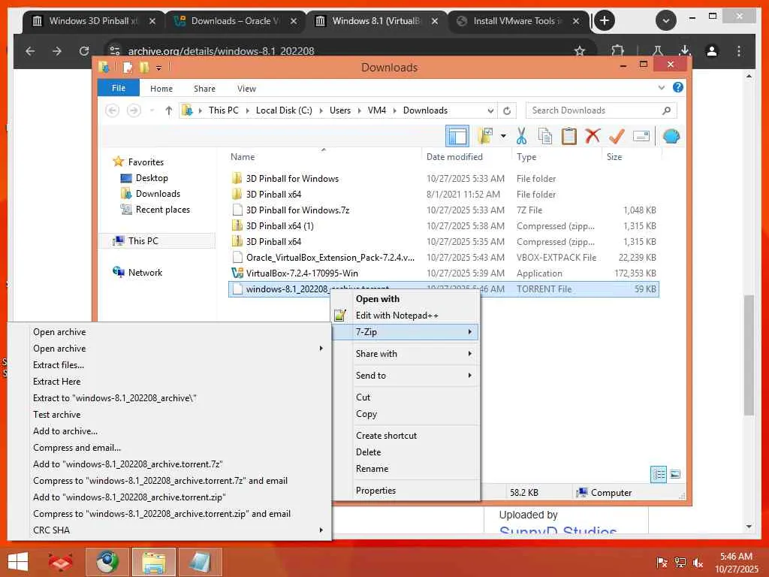Click the Copy pages toolbar icon
Viewport: 769px width, 577px height.
click(545, 136)
